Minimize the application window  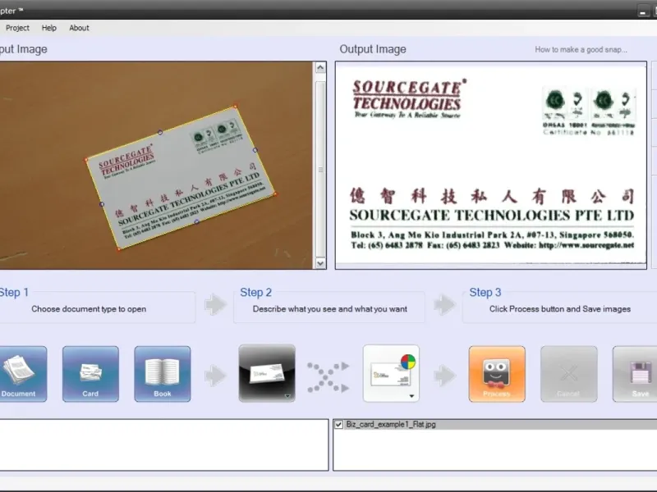[643, 11]
